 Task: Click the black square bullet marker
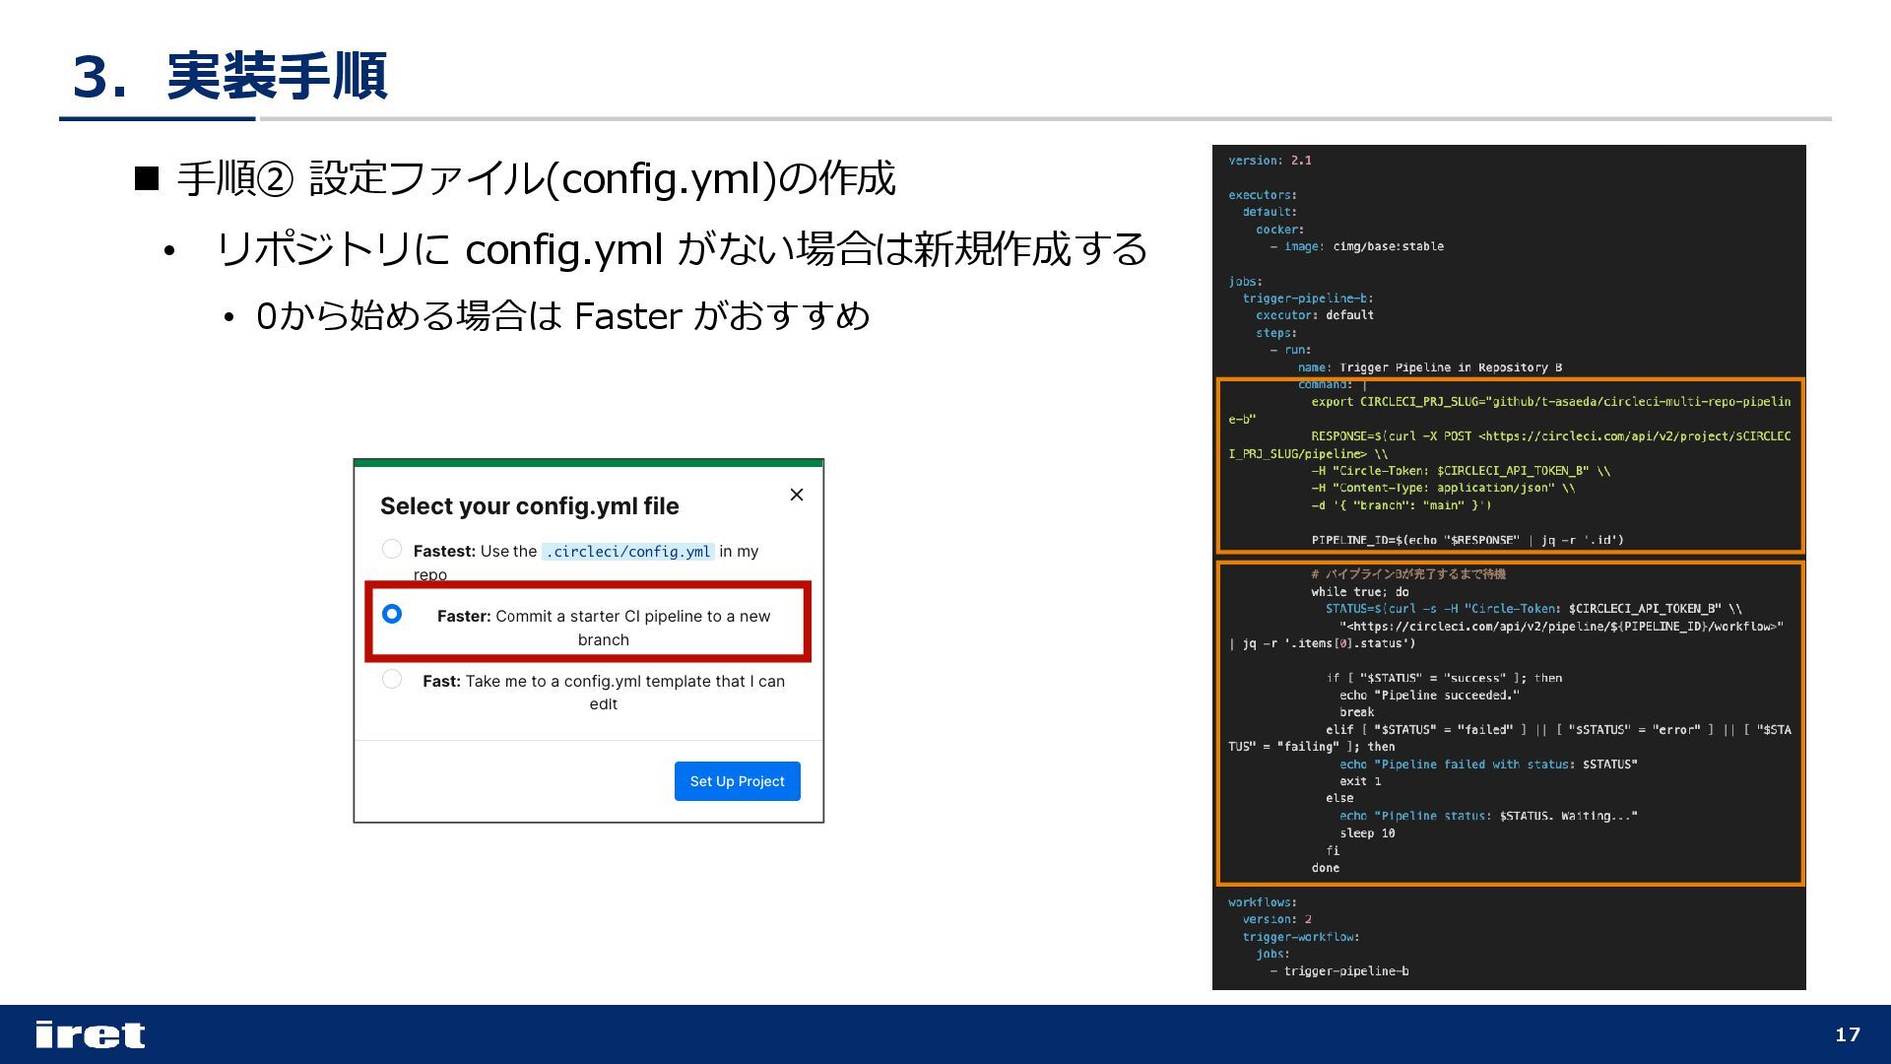[x=147, y=178]
